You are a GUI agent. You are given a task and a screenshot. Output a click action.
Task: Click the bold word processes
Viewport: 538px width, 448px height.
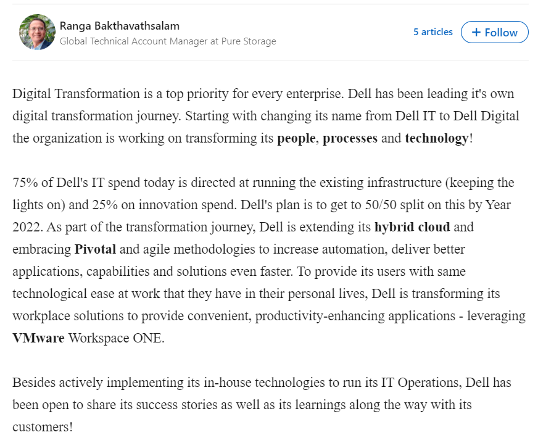click(350, 138)
